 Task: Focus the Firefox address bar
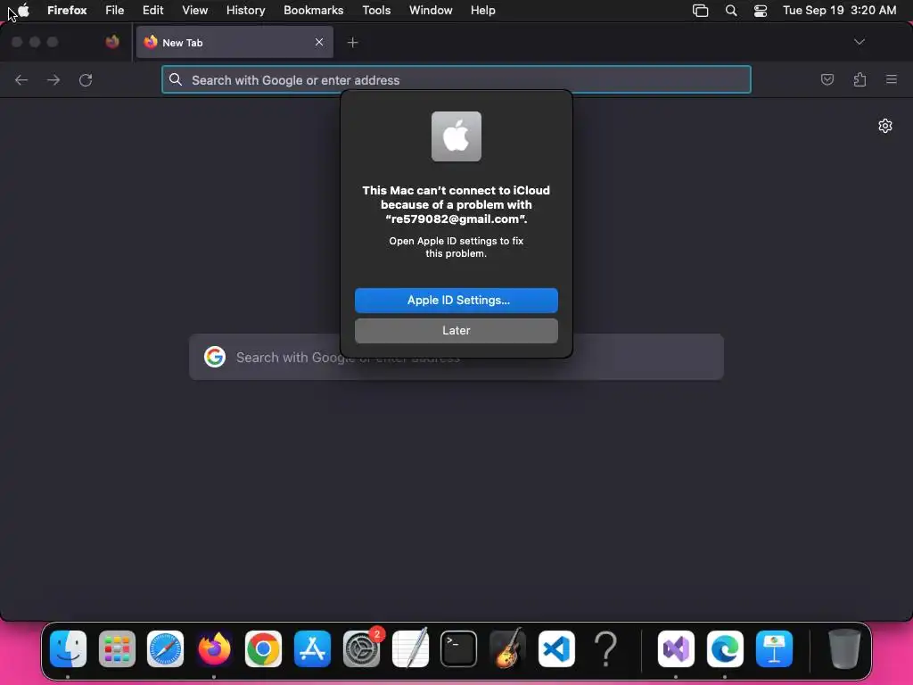tap(456, 79)
